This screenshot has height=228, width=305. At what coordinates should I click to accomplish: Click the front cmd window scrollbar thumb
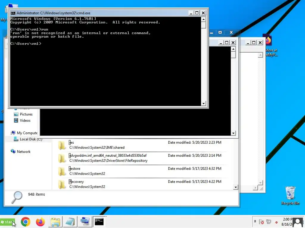[x=203, y=25]
